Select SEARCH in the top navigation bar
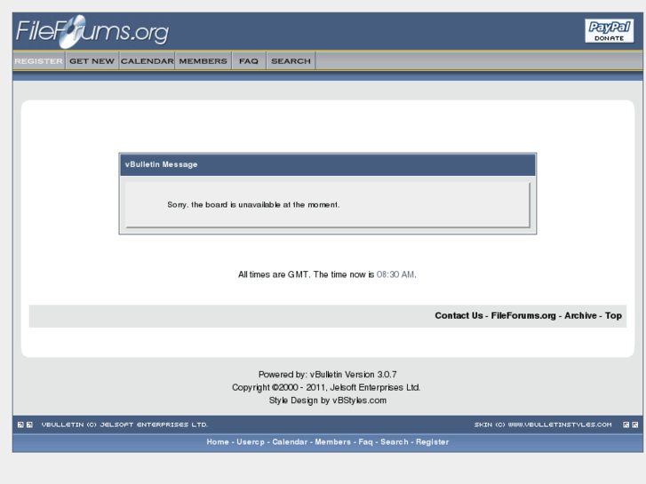Screen dimensions: 646x484 coord(291,61)
